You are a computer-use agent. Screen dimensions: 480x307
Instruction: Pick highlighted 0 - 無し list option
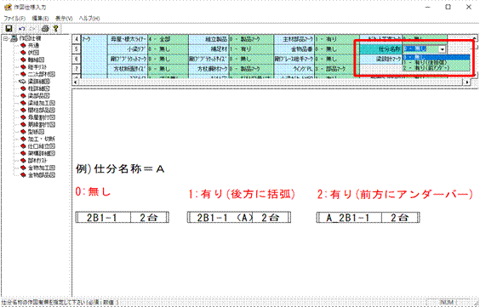click(436, 57)
